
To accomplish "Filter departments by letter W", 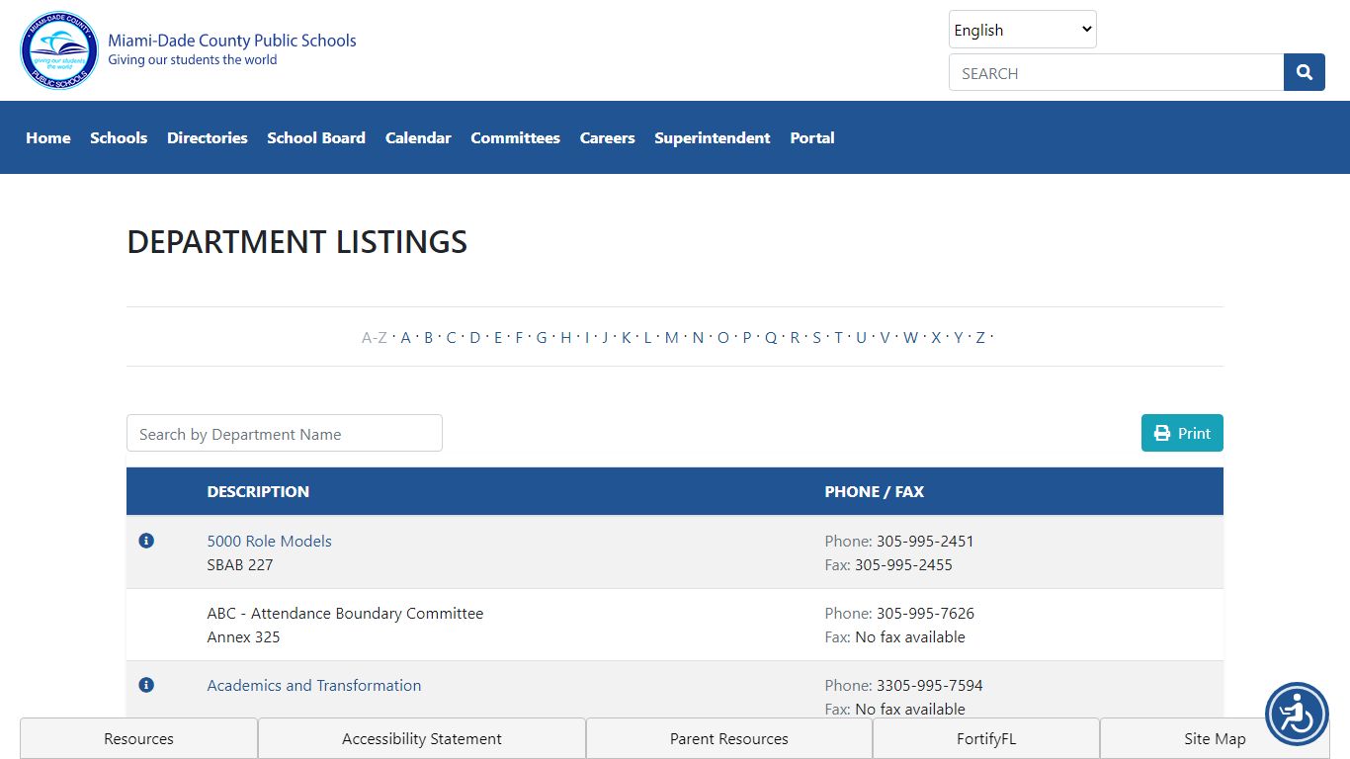I will (910, 337).
